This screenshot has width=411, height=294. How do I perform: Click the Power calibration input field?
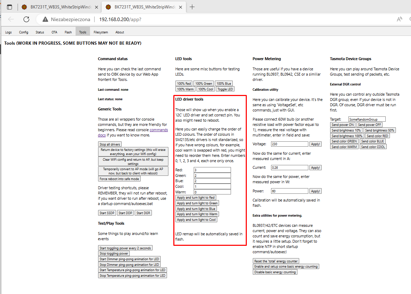point(290,191)
